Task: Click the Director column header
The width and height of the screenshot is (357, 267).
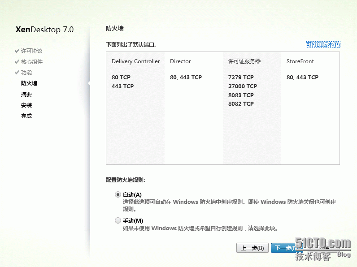Action: tap(180, 61)
